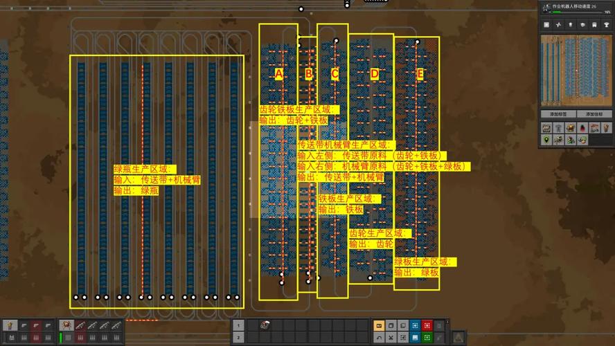Open the graduation cap tutorials icon
Image resolution: width=615 pixels, height=346 pixels.
coord(582,25)
